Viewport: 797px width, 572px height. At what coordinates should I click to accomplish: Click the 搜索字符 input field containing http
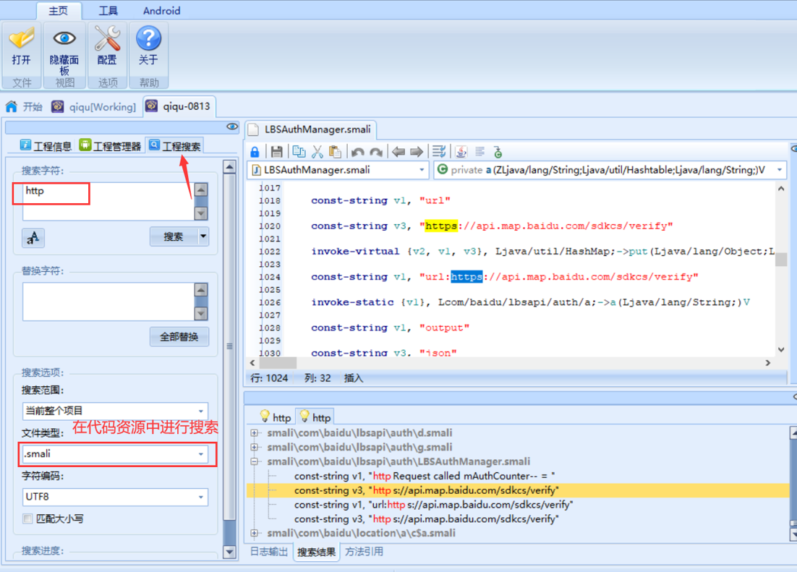coord(108,201)
